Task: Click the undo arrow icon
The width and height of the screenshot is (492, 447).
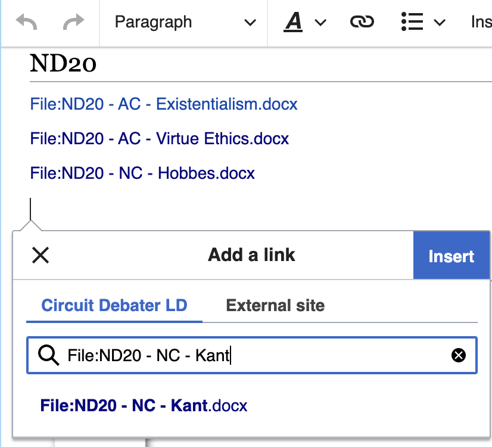Action: (26, 21)
